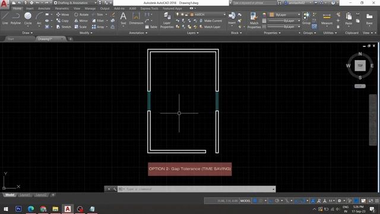Viewport: 380px width, 214px height.
Task: Expand the Layers panel
Action: pyautogui.click(x=192, y=33)
